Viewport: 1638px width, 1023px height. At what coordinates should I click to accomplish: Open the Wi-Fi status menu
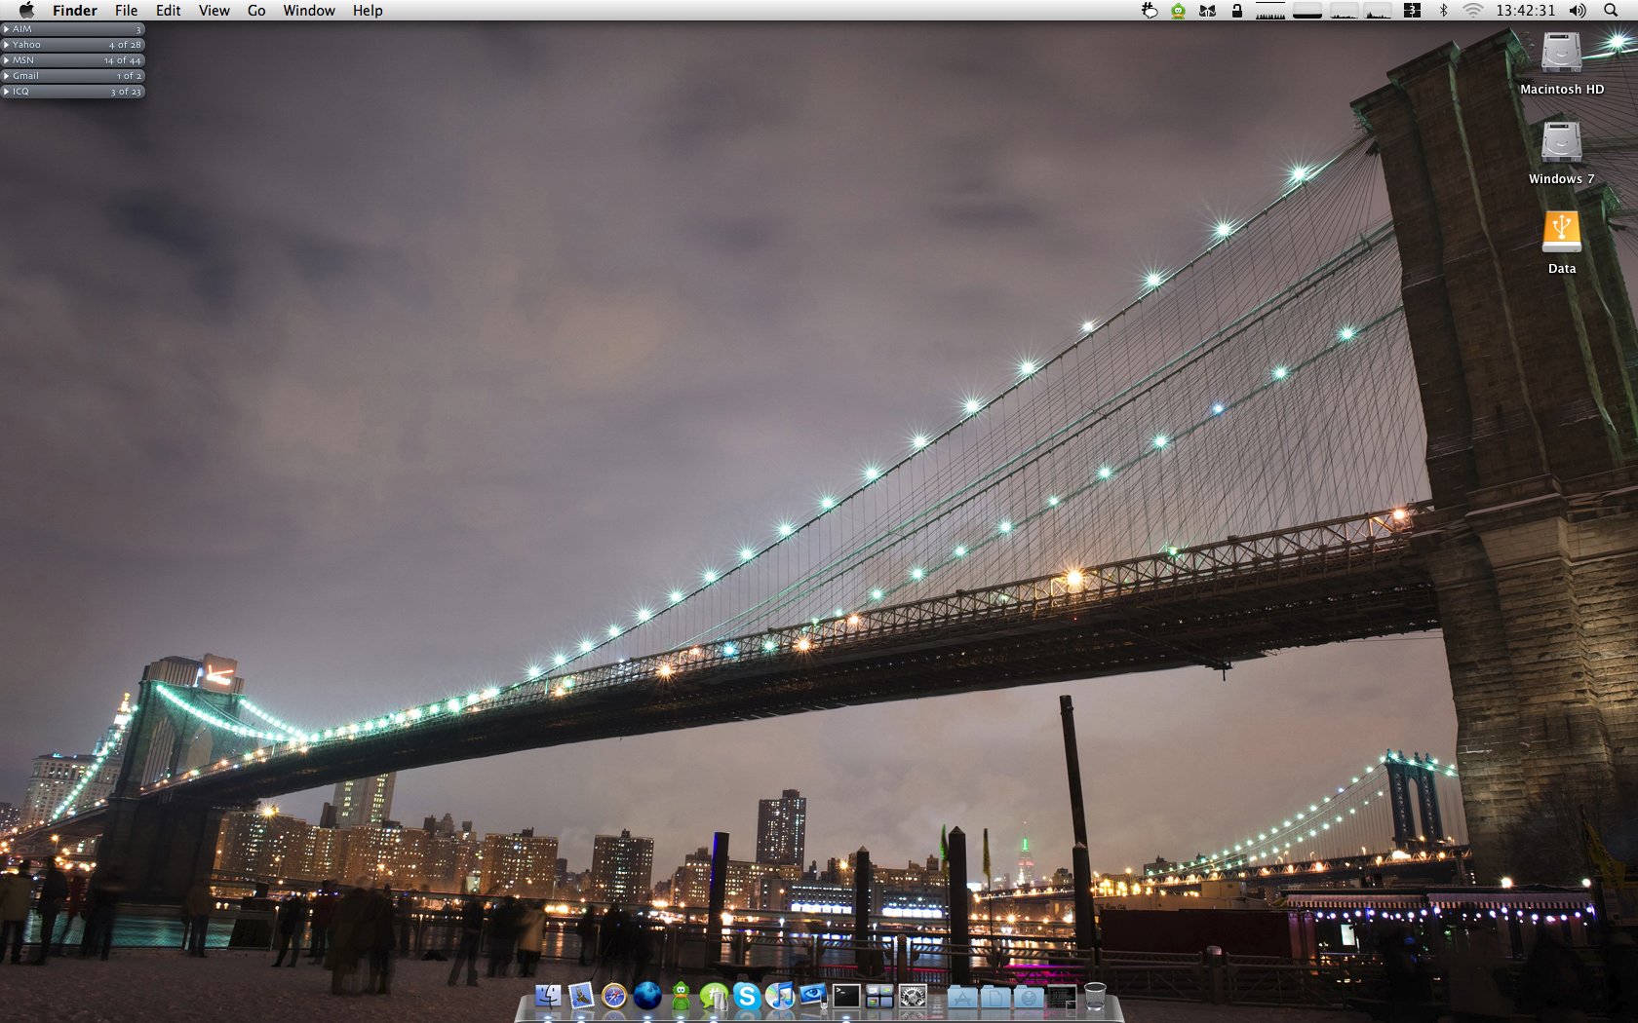click(x=1472, y=11)
